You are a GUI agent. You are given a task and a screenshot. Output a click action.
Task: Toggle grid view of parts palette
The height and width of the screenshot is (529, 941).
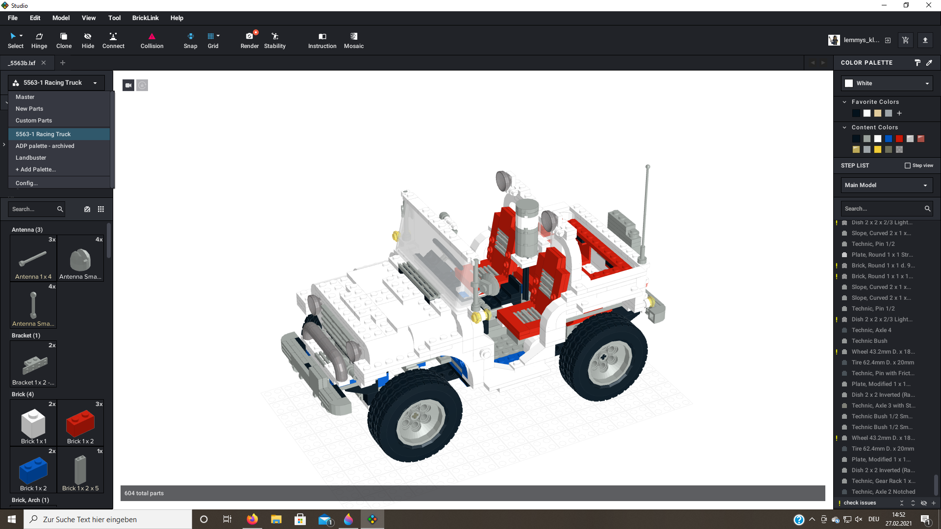click(101, 209)
